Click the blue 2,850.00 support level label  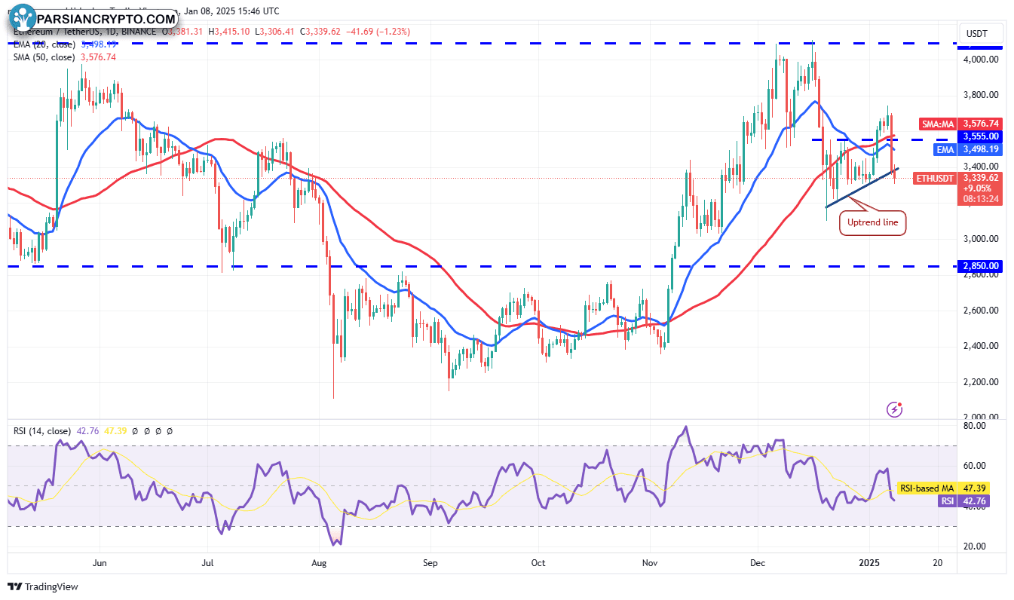point(980,266)
